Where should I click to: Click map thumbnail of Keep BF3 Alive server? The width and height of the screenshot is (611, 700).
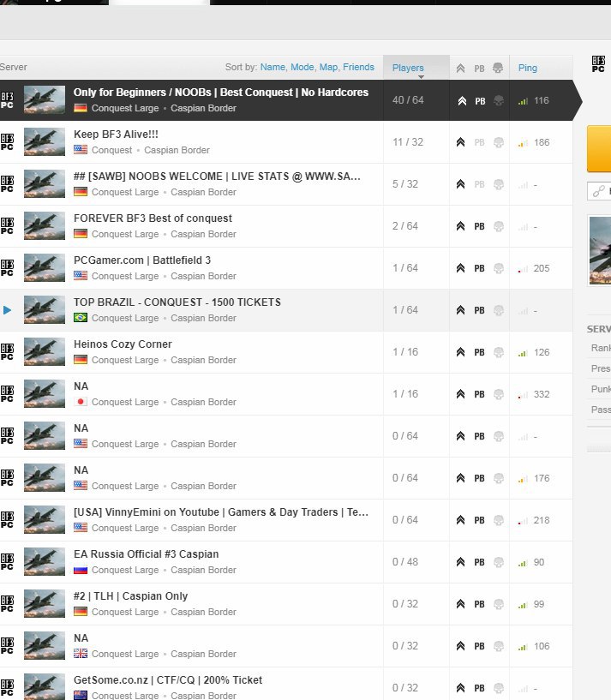tap(45, 142)
